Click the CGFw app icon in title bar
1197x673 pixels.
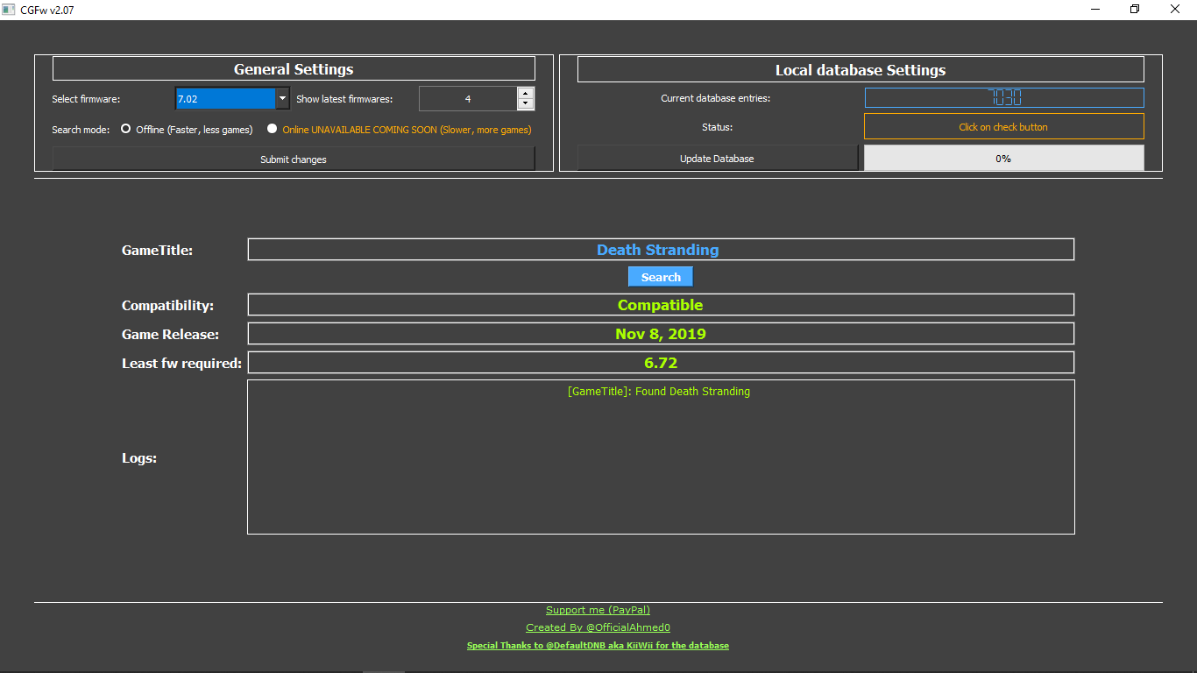[x=8, y=10]
